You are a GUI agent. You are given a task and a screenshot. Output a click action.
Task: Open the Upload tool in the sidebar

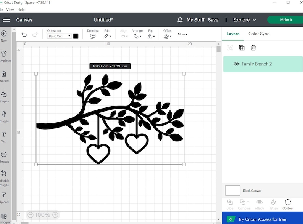pos(4,197)
